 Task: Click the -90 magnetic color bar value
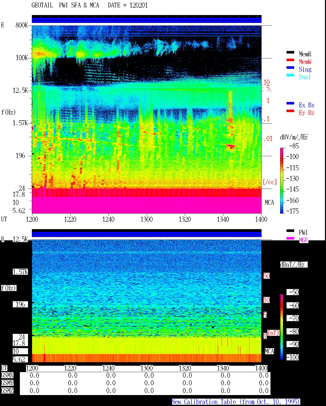click(293, 344)
